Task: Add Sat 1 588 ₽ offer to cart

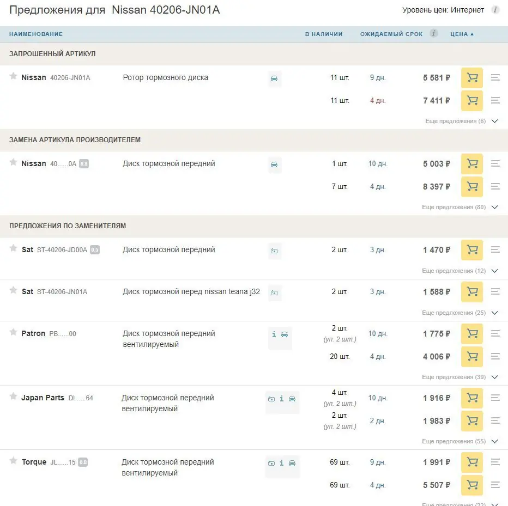Action: pos(471,292)
